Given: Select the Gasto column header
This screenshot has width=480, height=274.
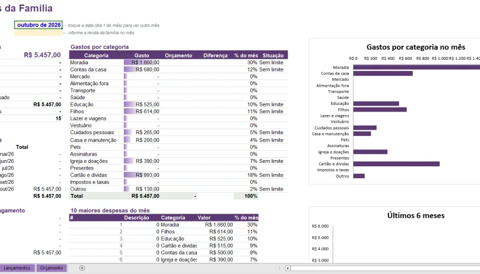Looking at the screenshot, I should (x=142, y=55).
